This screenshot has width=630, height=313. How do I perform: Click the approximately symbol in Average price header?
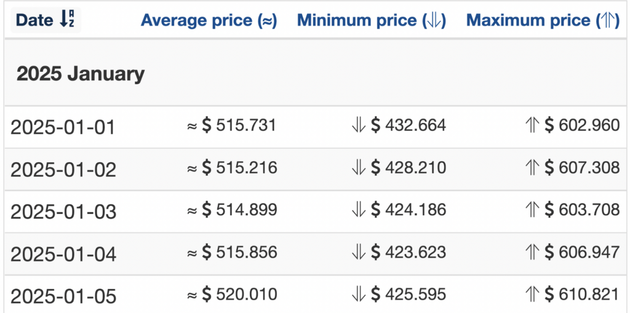[267, 21]
